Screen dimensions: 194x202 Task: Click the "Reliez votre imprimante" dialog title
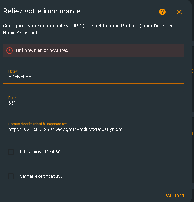41,11
